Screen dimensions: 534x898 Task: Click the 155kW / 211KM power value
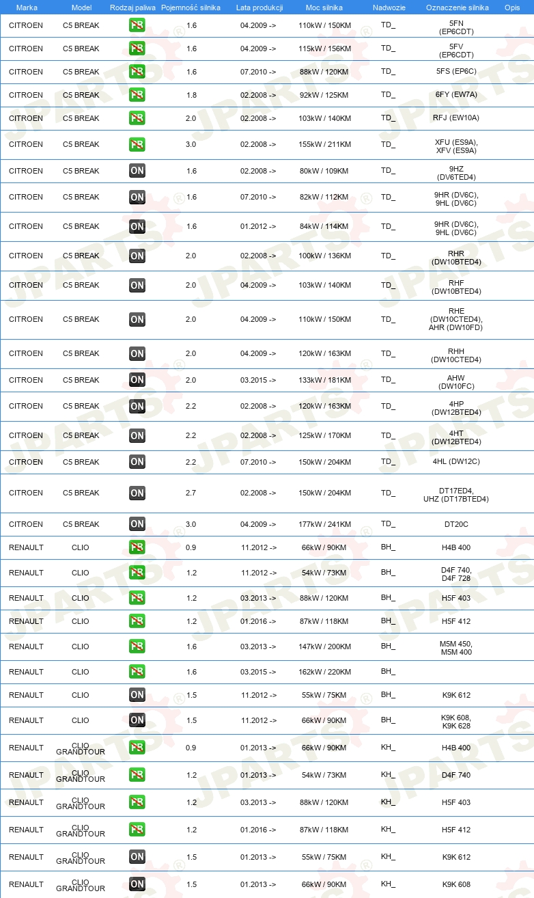click(324, 144)
